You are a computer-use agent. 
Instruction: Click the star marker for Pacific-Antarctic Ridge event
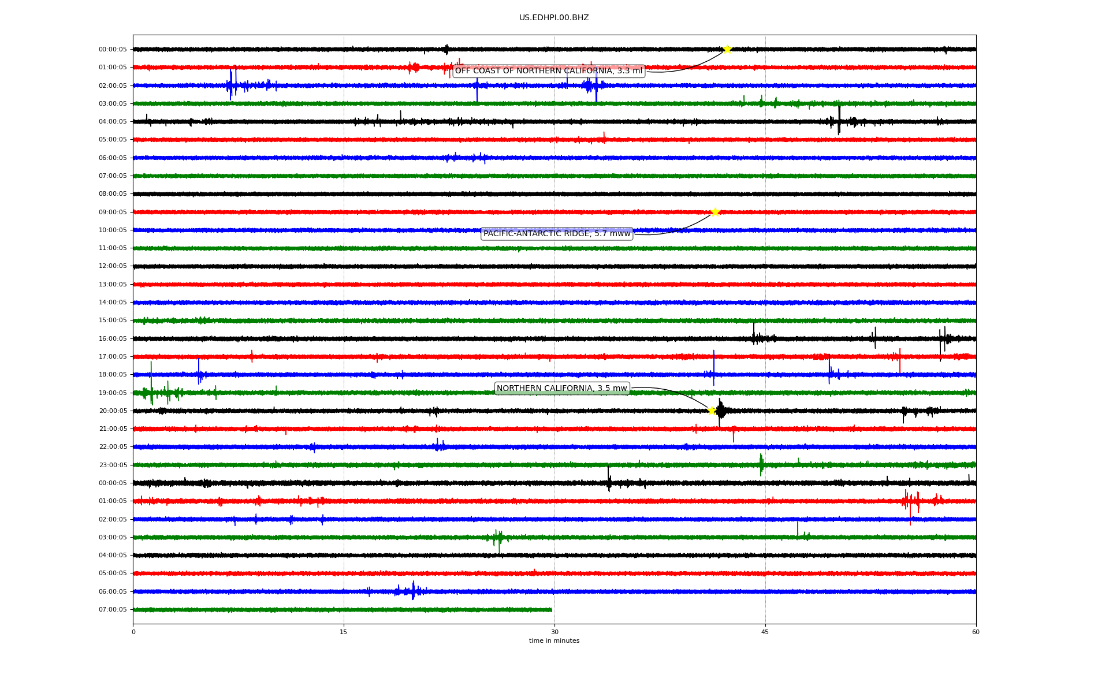pos(715,212)
